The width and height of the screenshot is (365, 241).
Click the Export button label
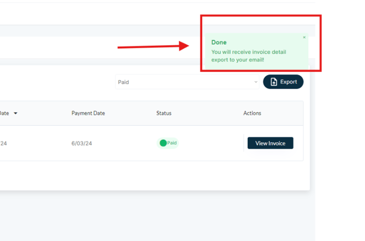click(x=289, y=82)
